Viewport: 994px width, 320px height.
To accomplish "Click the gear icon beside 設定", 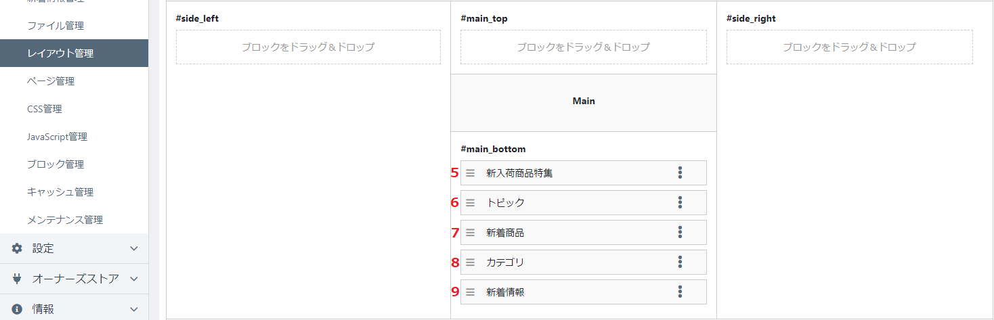I will coord(17,248).
